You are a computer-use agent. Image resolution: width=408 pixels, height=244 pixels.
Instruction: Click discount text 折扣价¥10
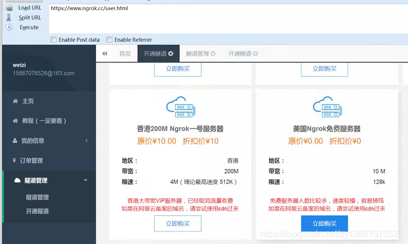200,141
